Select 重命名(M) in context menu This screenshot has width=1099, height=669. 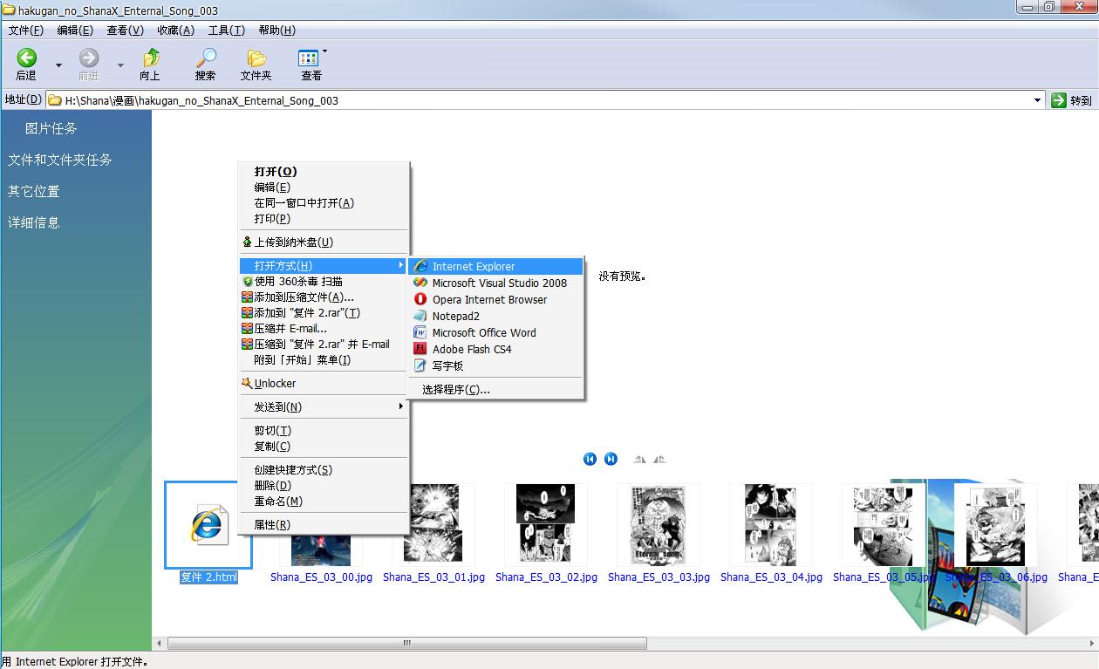pos(324,502)
